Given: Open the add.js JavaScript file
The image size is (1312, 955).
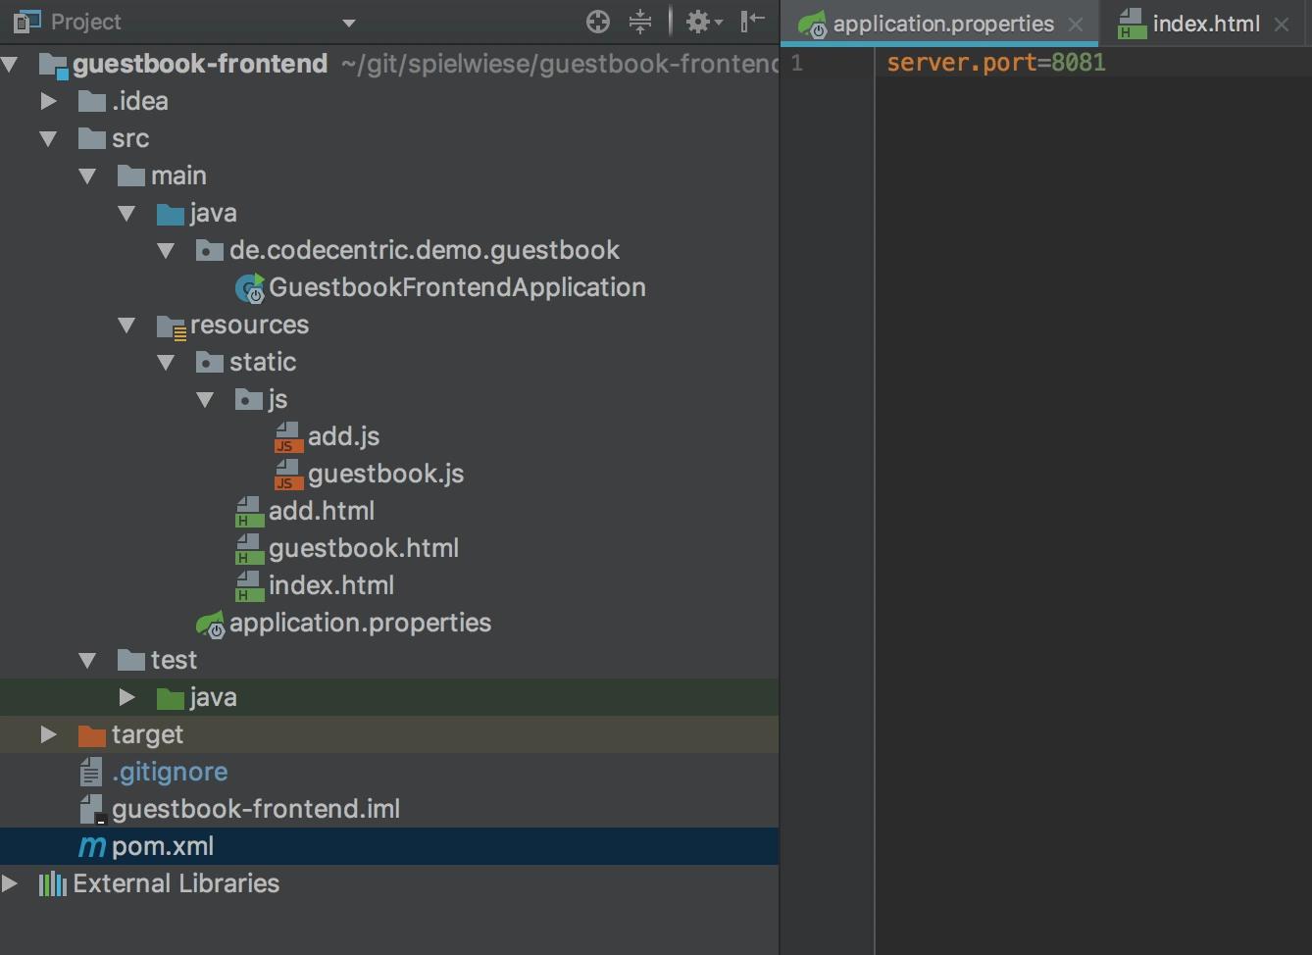Looking at the screenshot, I should [x=342, y=436].
